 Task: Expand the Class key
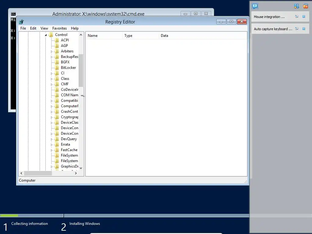51,79
